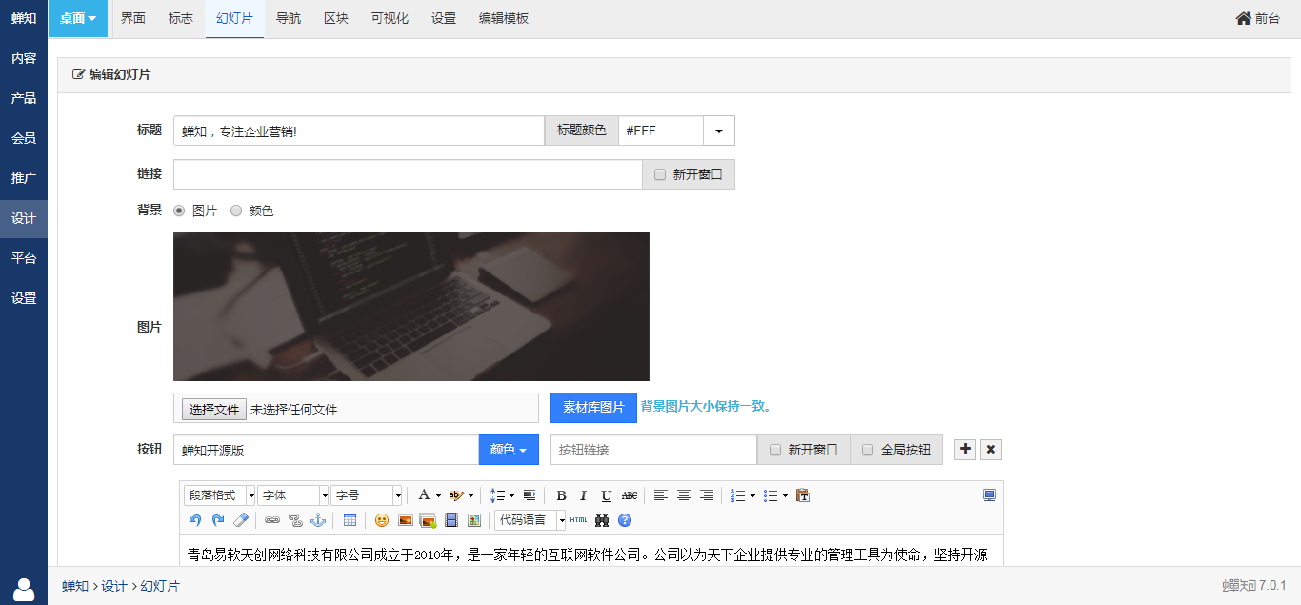Go to the 可视化 tab

(390, 19)
